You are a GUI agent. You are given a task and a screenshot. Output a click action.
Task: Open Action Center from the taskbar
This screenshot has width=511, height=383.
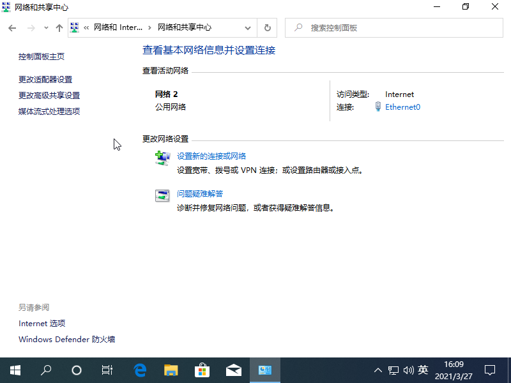coord(489,370)
